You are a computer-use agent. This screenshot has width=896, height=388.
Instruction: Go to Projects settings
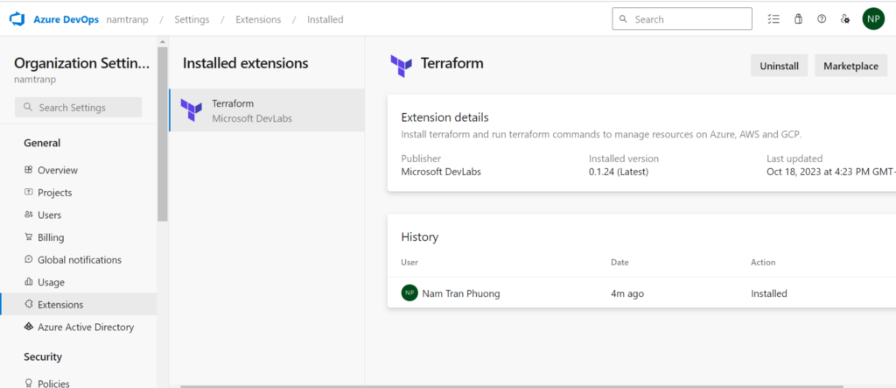pyautogui.click(x=54, y=193)
